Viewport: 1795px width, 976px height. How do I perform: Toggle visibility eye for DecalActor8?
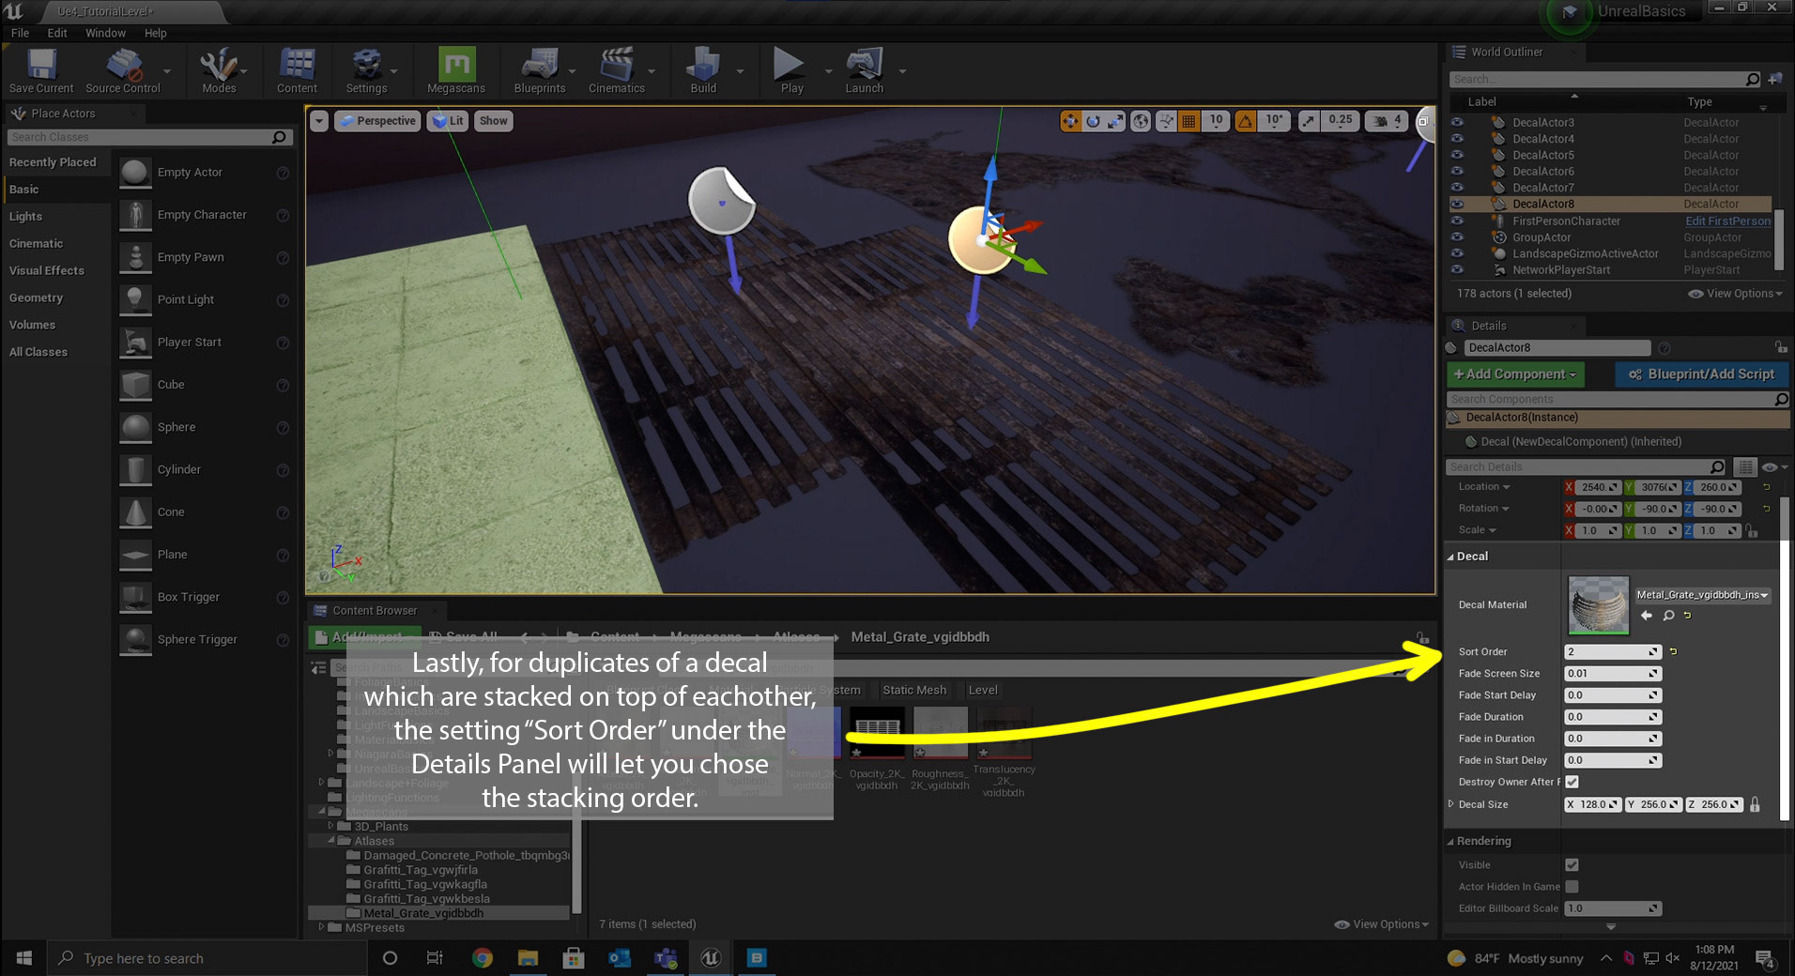pyautogui.click(x=1457, y=204)
